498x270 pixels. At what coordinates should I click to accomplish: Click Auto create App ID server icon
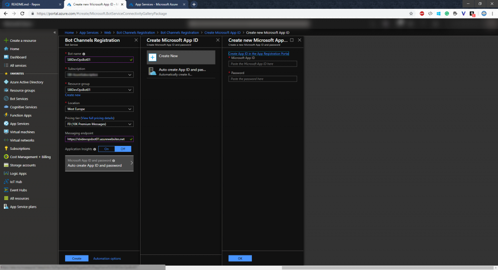pos(152,72)
